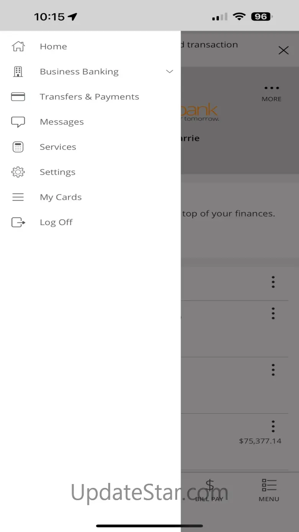299x532 pixels.
Task: Open Bill Pay in bottom bar
Action: [x=209, y=490]
